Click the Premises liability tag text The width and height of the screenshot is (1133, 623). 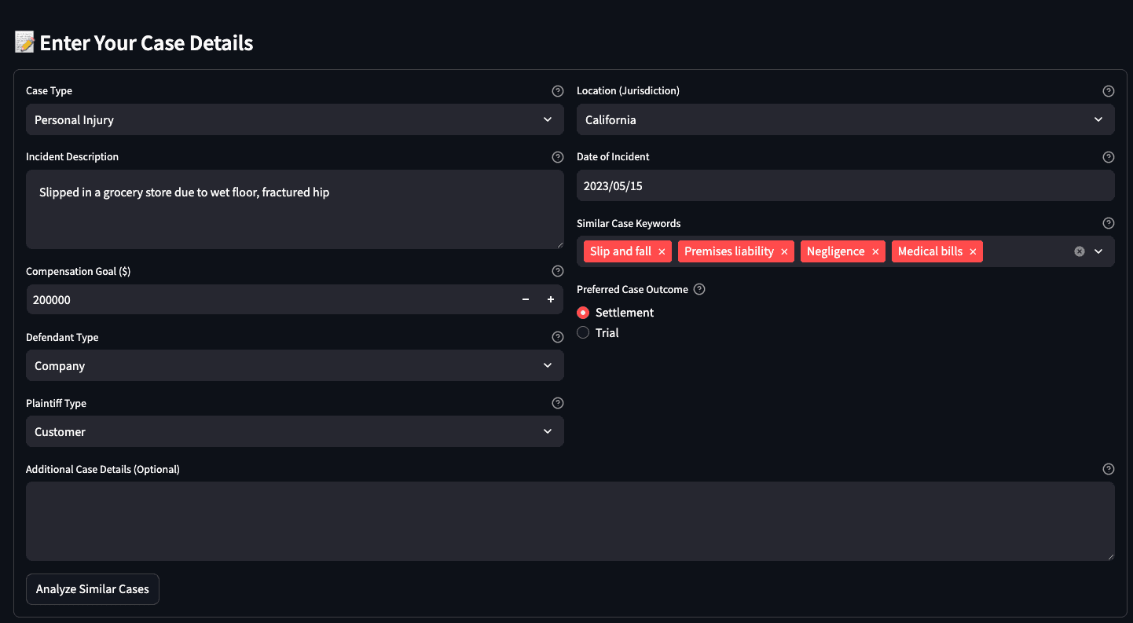[x=729, y=251]
